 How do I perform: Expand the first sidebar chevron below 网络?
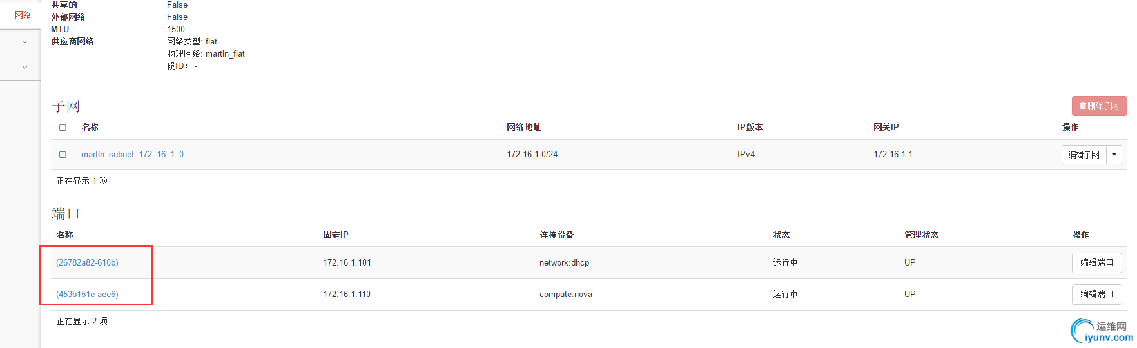coord(24,42)
